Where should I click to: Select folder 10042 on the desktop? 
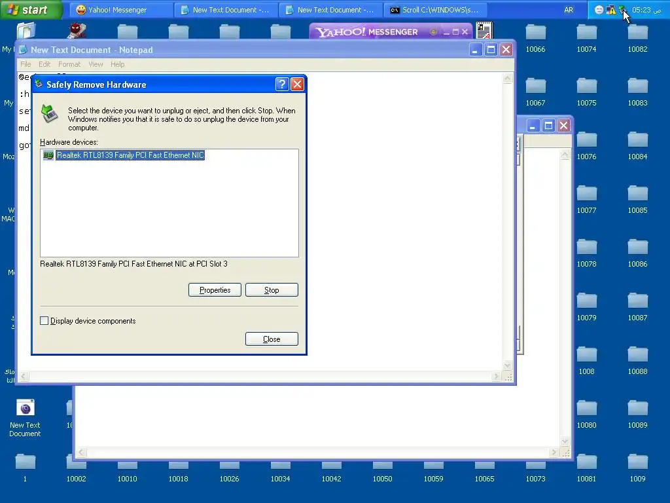(332, 472)
